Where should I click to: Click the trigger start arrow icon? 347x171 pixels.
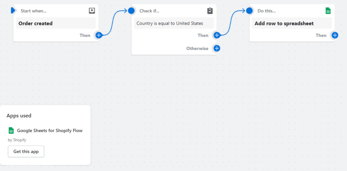[x=13, y=10]
